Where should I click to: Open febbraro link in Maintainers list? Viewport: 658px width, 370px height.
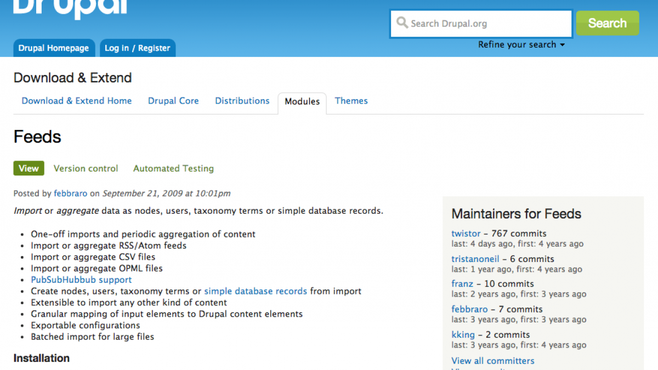click(469, 309)
